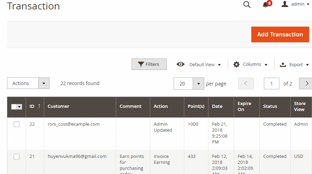Click the admin user avatar icon
The image size is (312, 174).
click(x=285, y=4)
